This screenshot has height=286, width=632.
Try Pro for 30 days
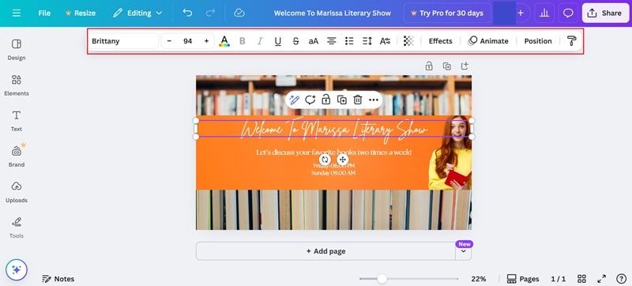[447, 13]
